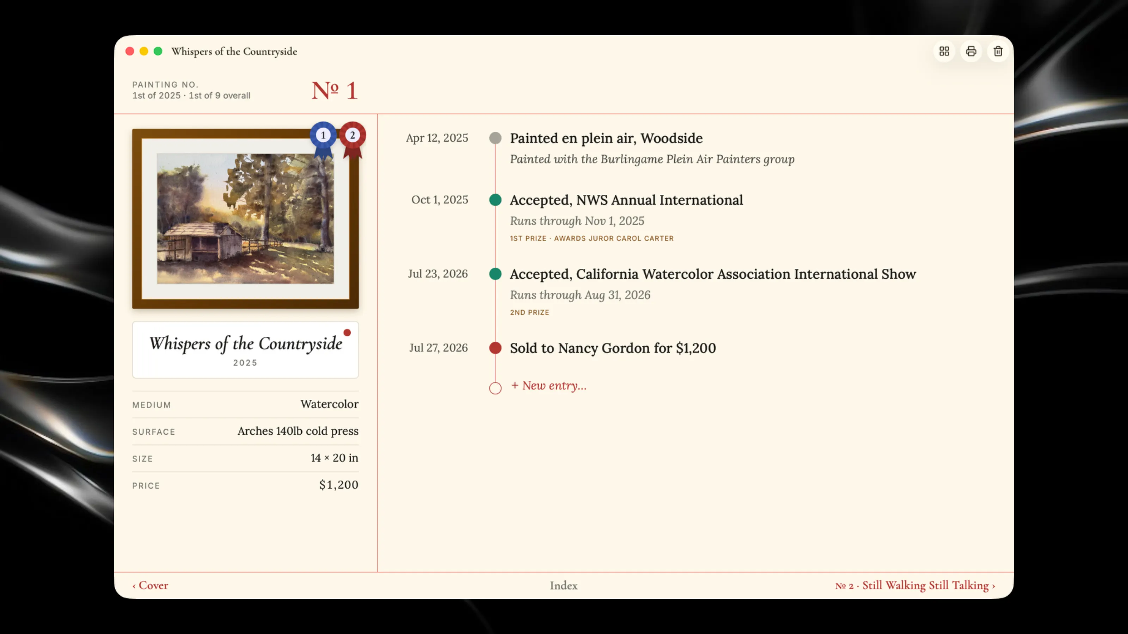Click 'Runs through Nov 1, 2025' text

tap(577, 221)
